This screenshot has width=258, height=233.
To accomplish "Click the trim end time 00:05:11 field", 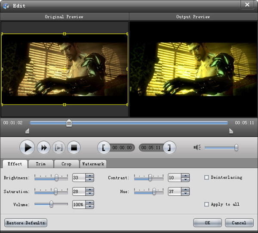I will coord(151,148).
